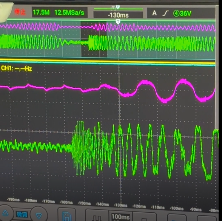The image size is (222, 221).
Task: Tap the CH1 frequency measurement readout
Action: point(17,68)
